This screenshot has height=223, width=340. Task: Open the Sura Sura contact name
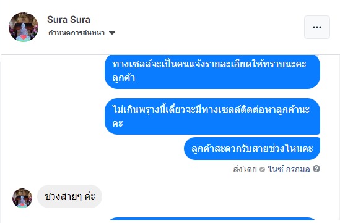point(69,20)
